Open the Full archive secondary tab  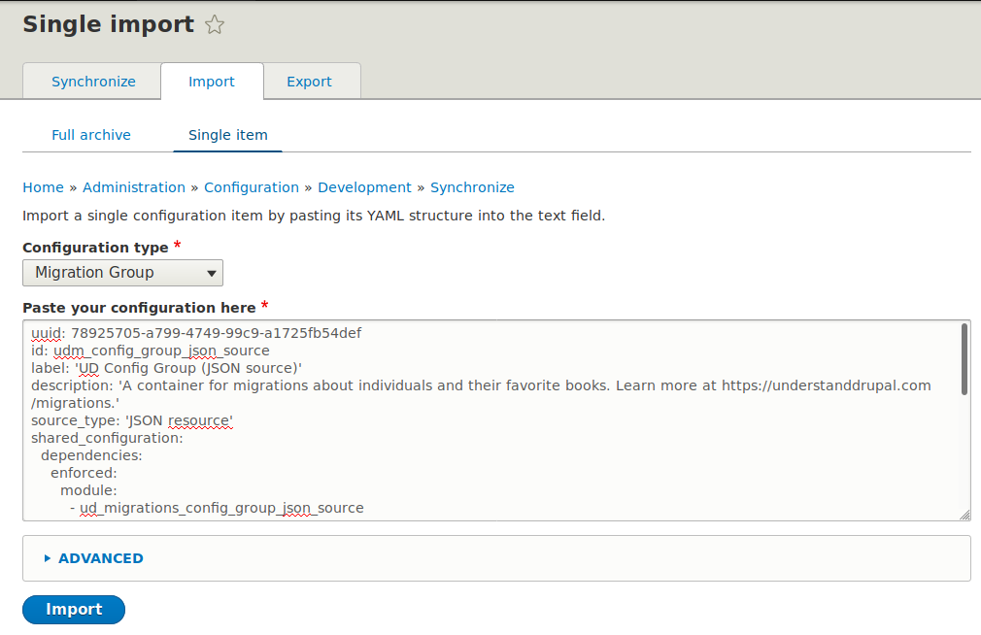(91, 135)
